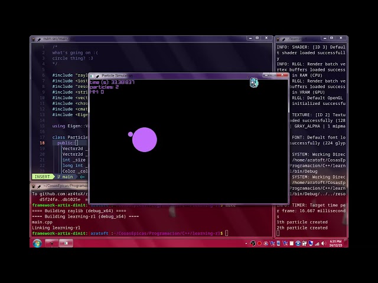
Task: Click the "particles: 2" counter text
Action: pyautogui.click(x=104, y=87)
